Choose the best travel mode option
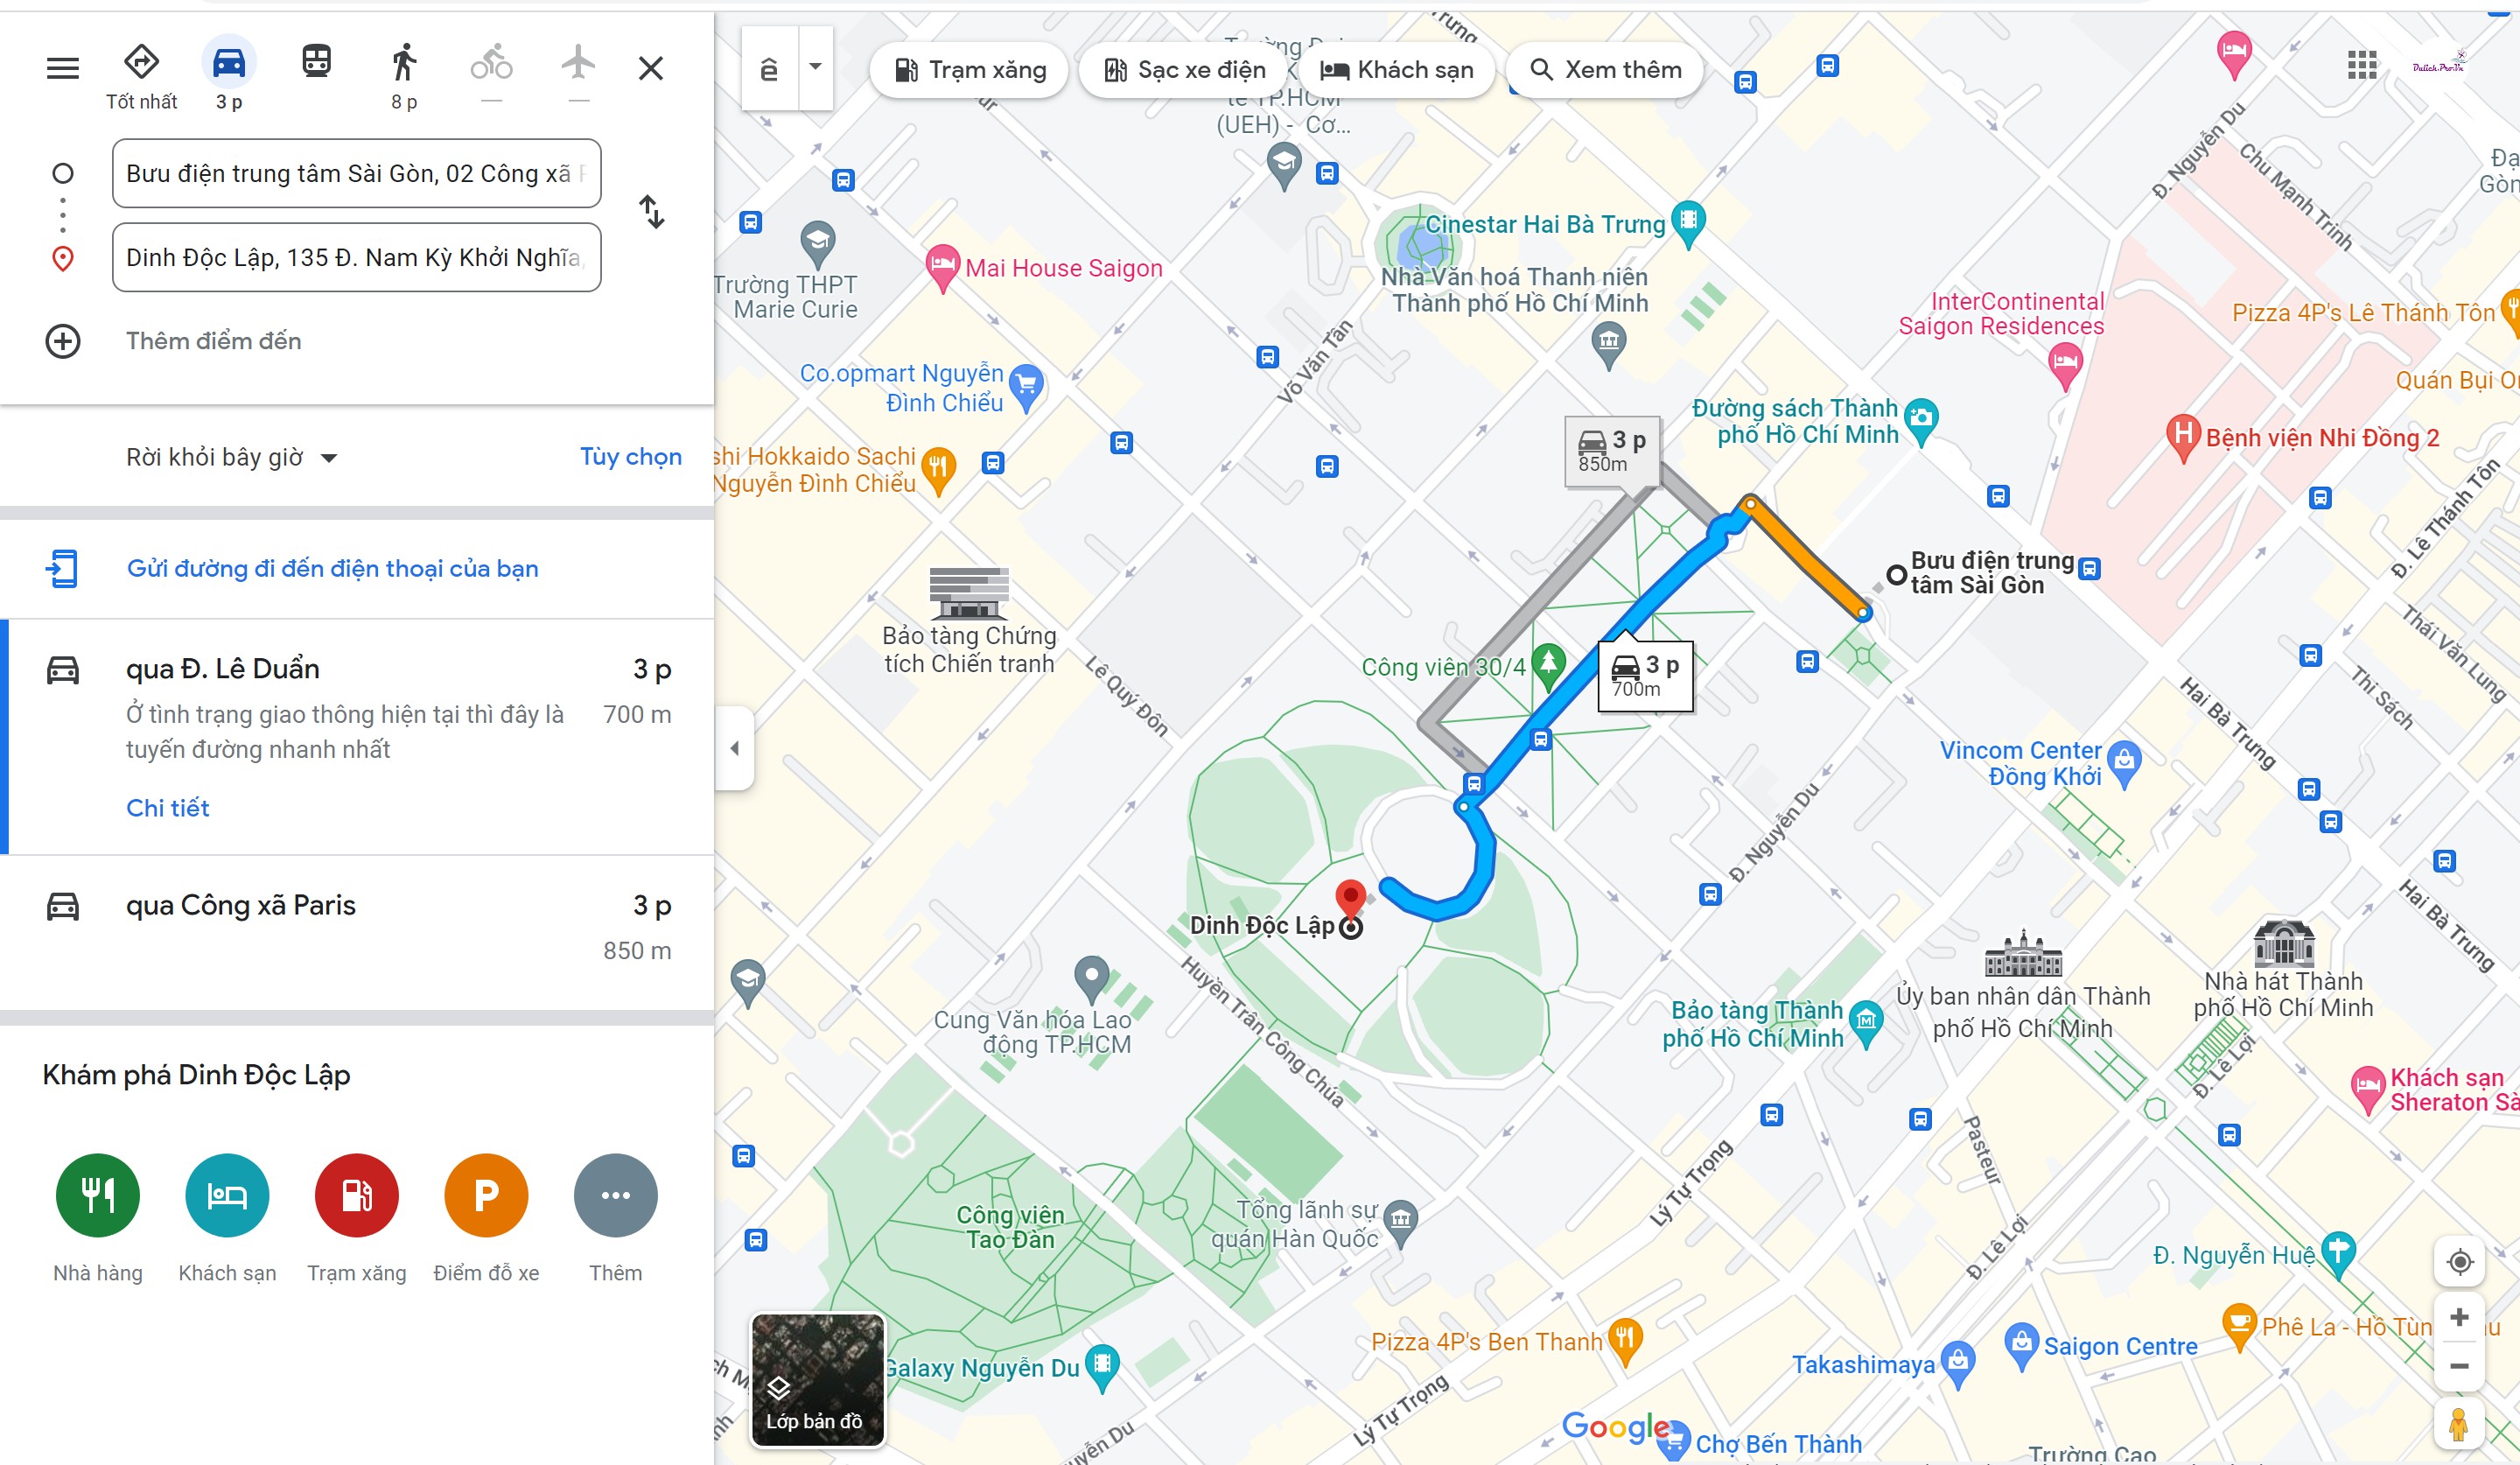The width and height of the screenshot is (2520, 1465). click(141, 74)
